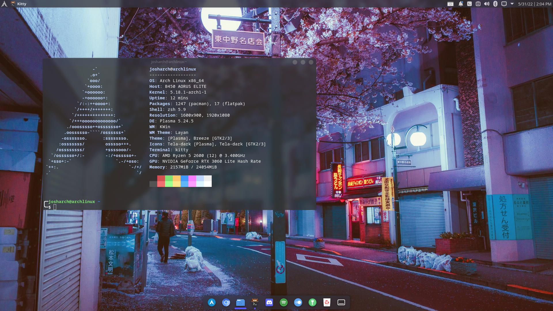Launch Spotify from the dock
The width and height of the screenshot is (553, 311).
(284, 302)
